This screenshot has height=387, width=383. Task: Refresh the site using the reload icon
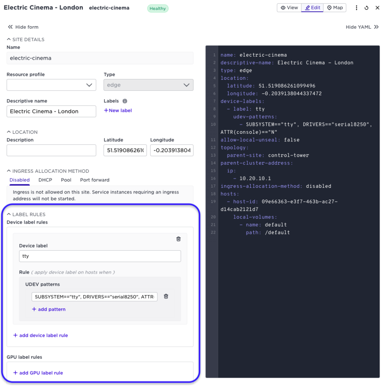pyautogui.click(x=367, y=8)
